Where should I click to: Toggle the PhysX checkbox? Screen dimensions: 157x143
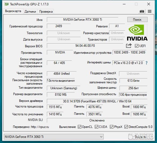[112, 127]
